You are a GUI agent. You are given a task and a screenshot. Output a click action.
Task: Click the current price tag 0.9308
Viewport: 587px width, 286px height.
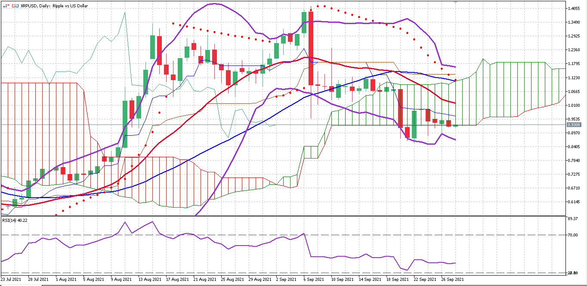(575, 125)
